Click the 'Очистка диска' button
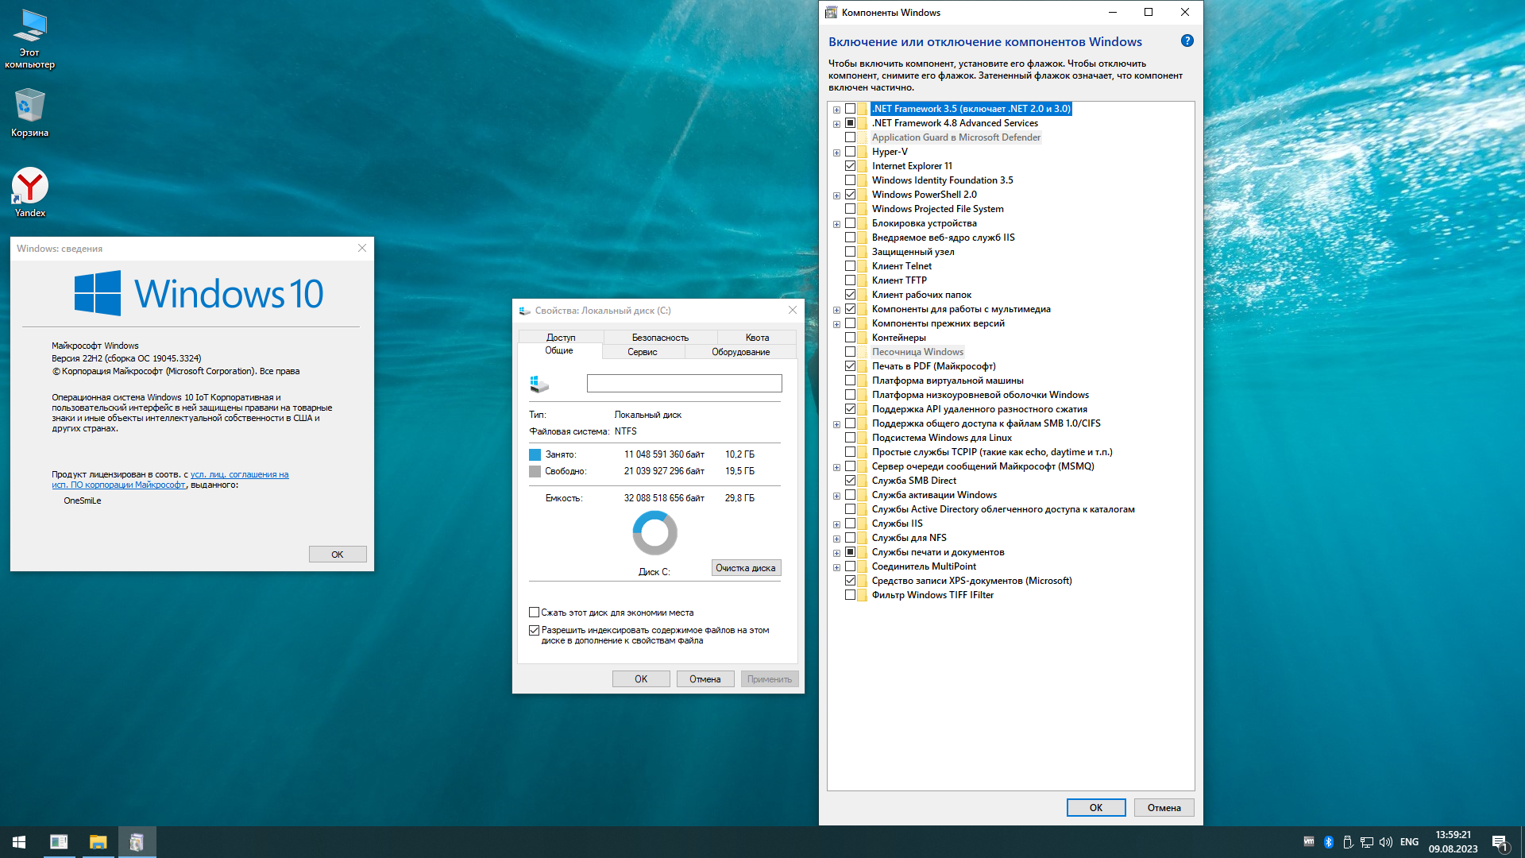The width and height of the screenshot is (1525, 858). pos(745,568)
